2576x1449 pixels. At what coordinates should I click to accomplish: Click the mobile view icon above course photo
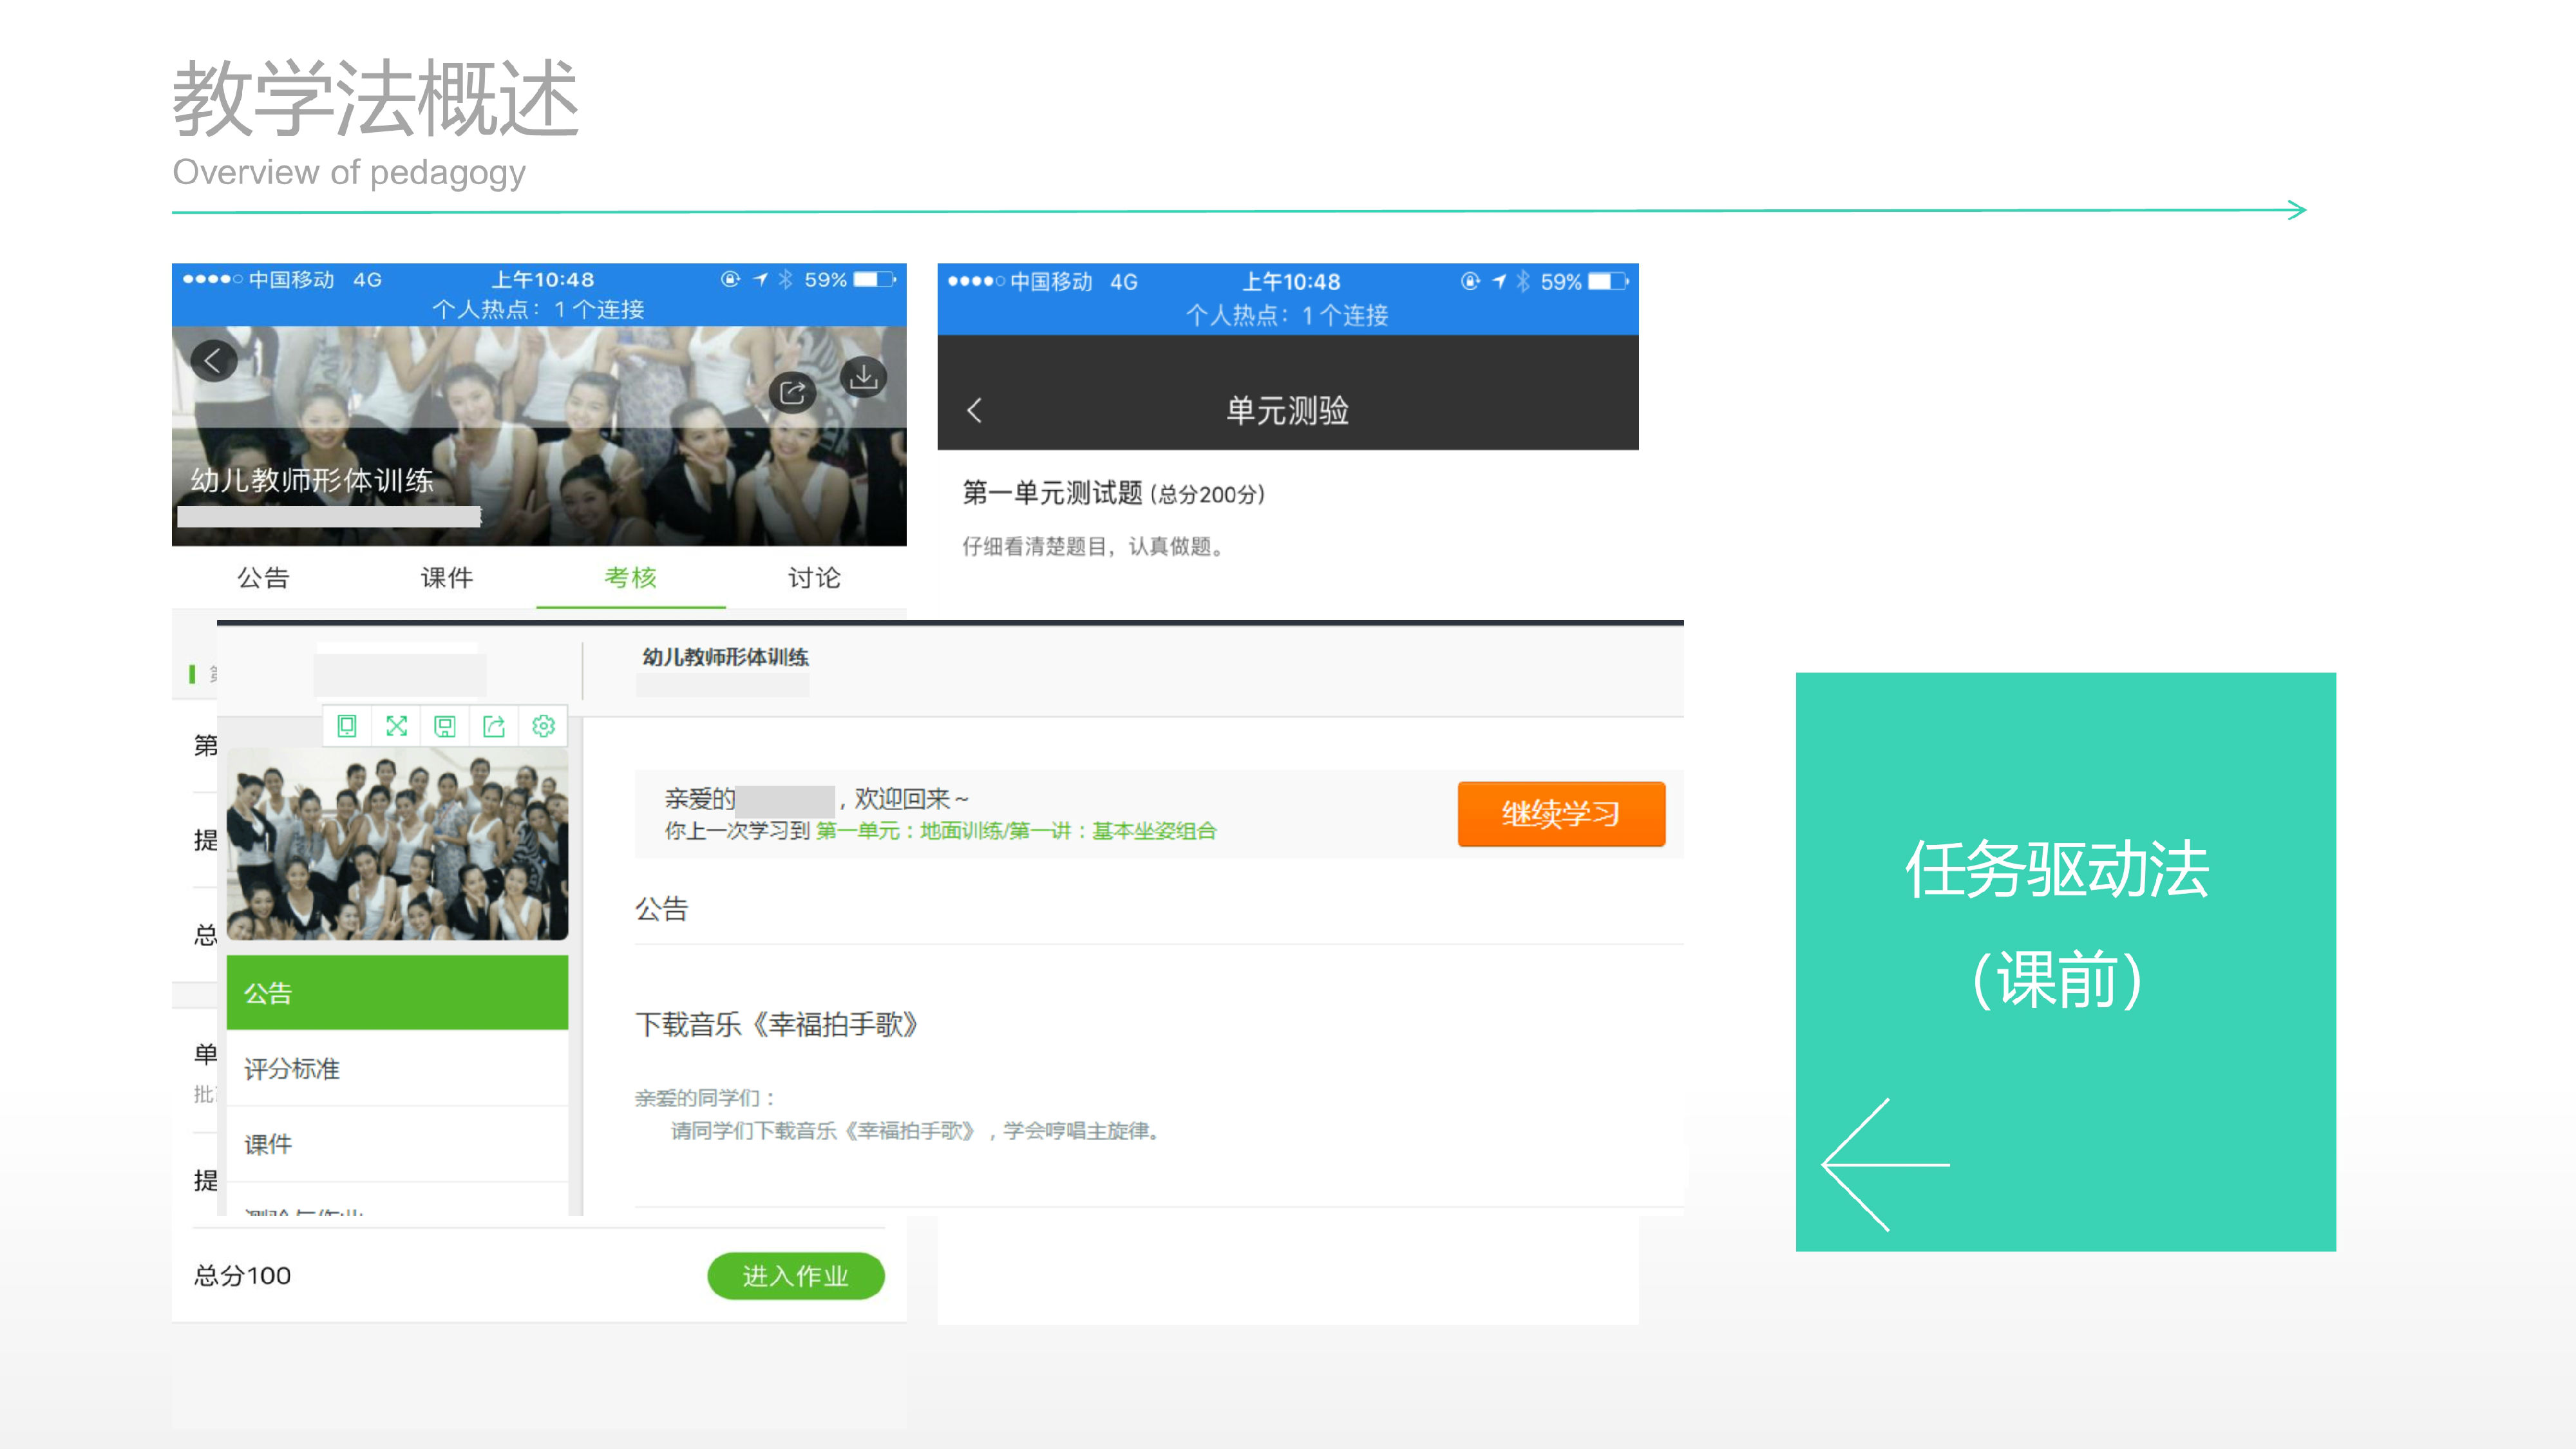point(347,726)
